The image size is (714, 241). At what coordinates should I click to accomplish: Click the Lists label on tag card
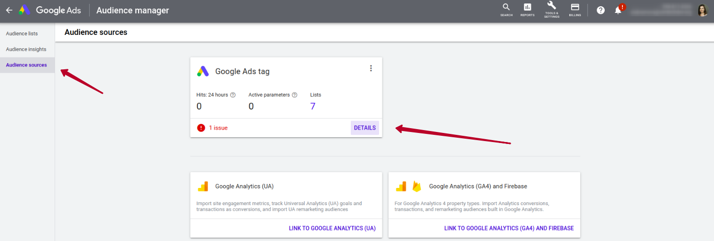point(316,95)
